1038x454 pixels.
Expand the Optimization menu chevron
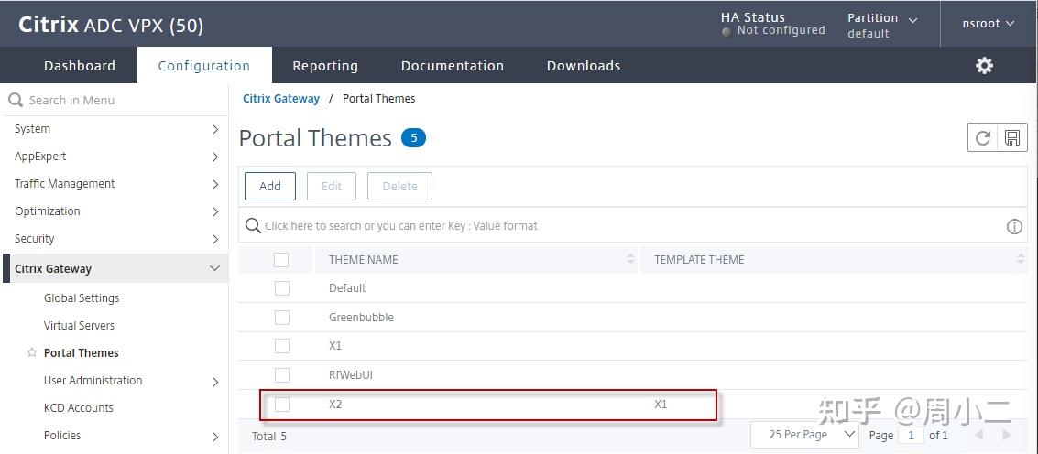(214, 211)
